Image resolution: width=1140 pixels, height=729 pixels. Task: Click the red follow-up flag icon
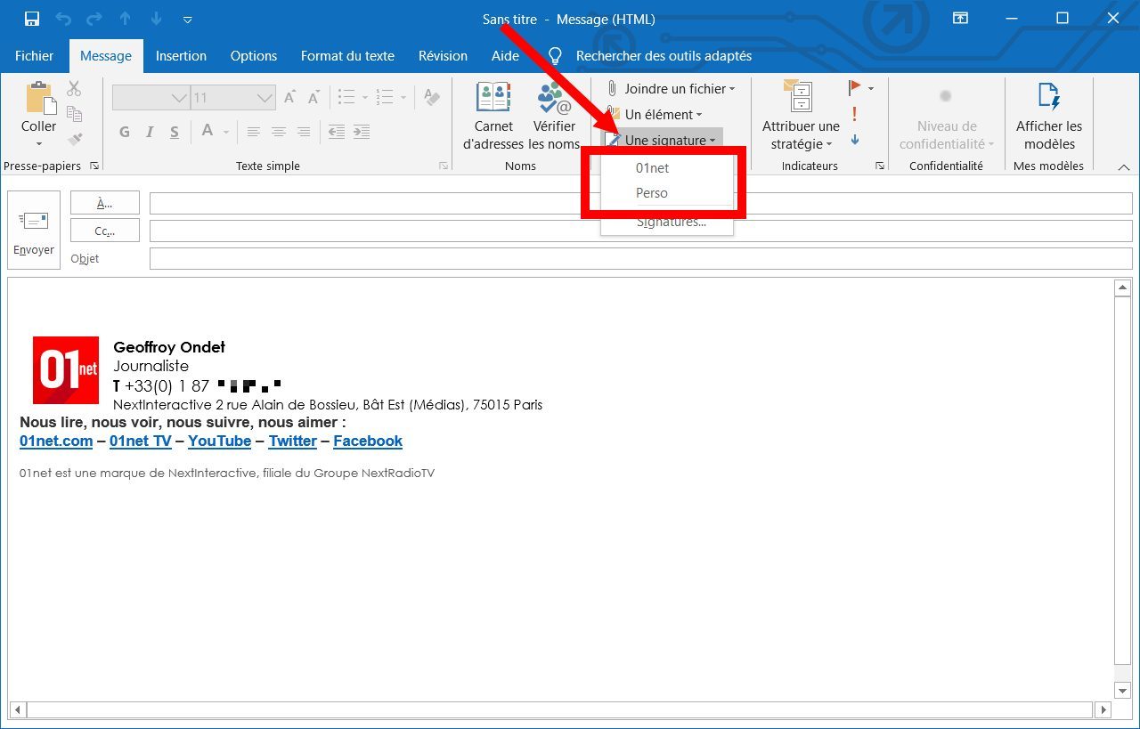pos(854,87)
